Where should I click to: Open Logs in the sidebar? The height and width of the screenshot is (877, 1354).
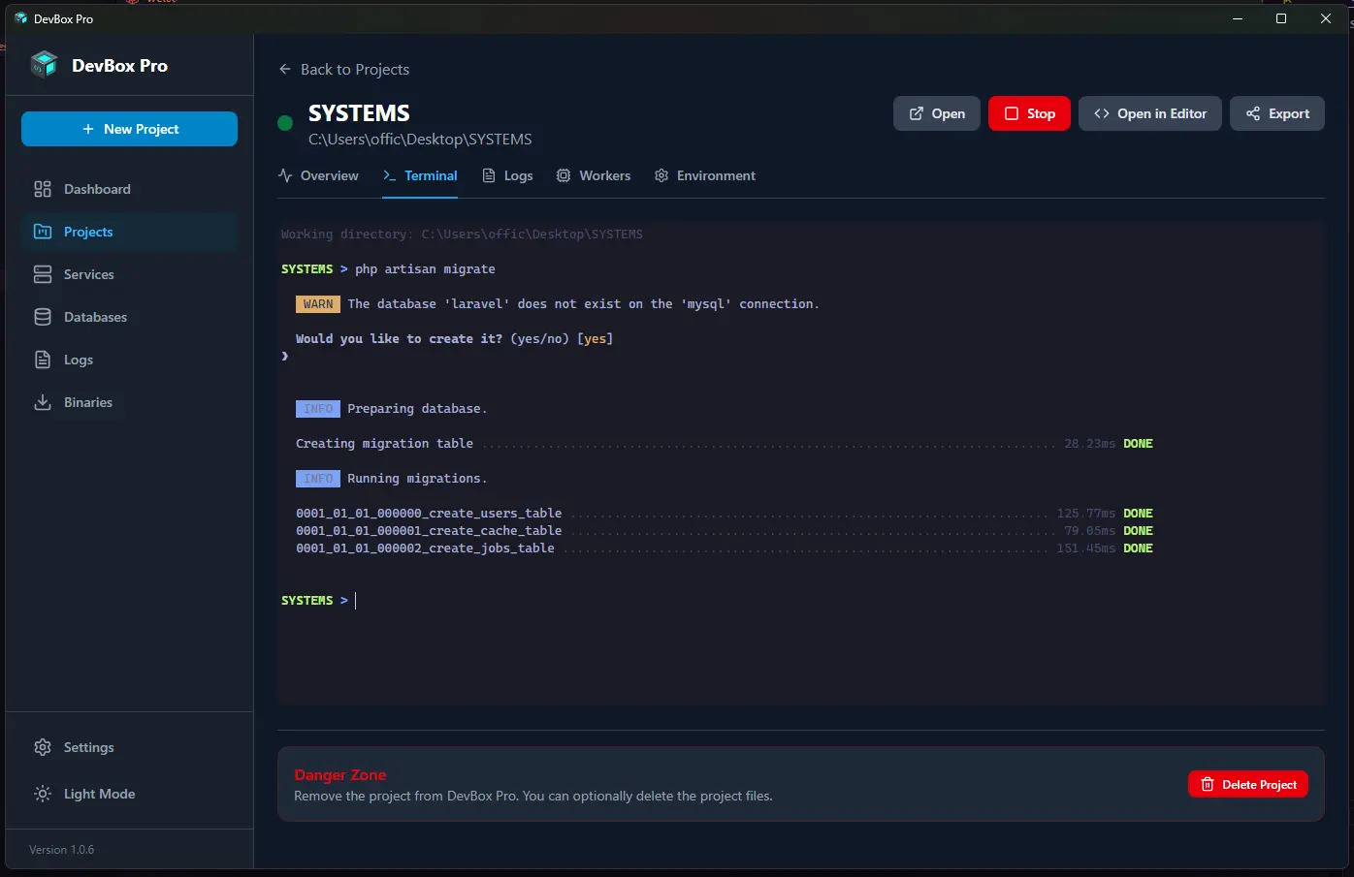tap(129, 360)
